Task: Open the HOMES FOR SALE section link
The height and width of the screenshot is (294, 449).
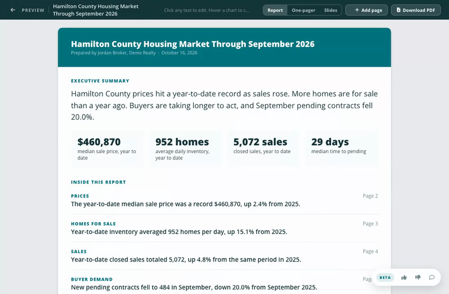Action: [93, 223]
